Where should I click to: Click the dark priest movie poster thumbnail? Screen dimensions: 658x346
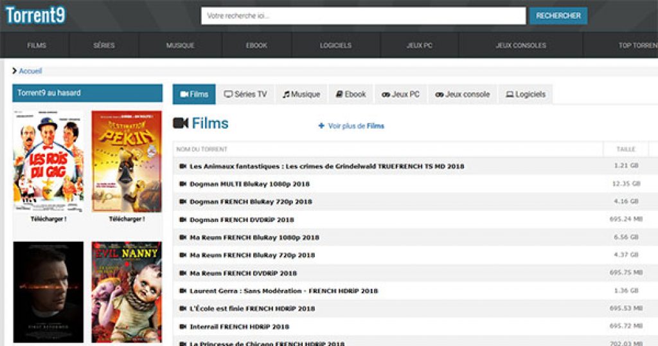coord(48,292)
